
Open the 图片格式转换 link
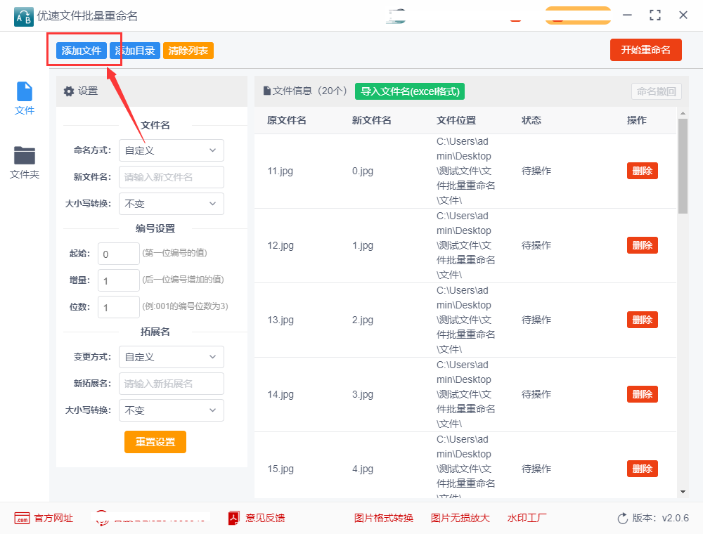(384, 519)
